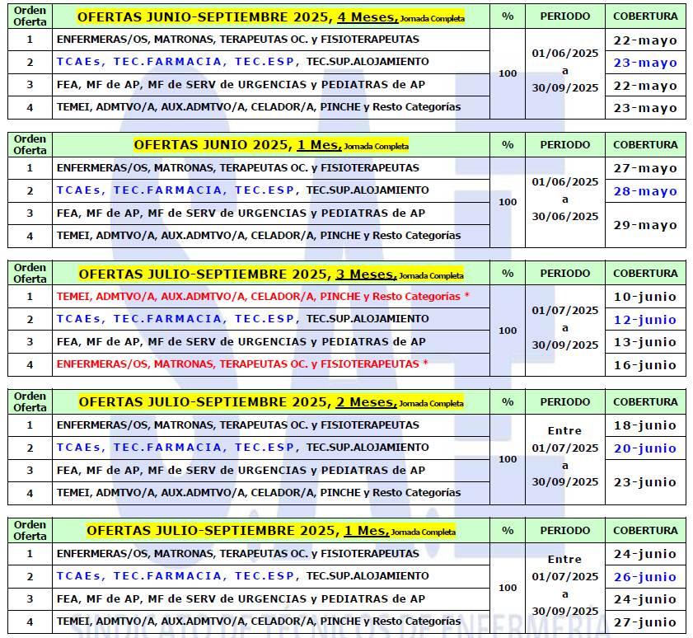Click the '4 Meses' June-September offers title
This screenshot has height=638, width=693.
tap(270, 16)
